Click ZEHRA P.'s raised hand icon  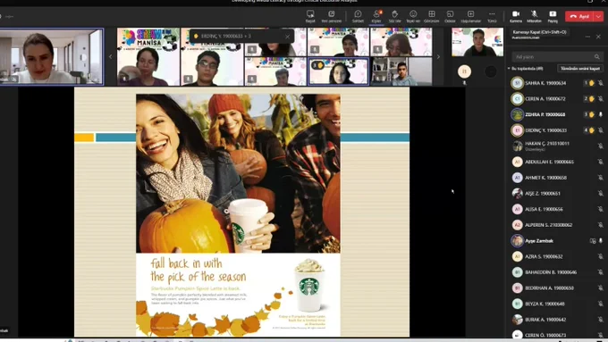click(592, 114)
